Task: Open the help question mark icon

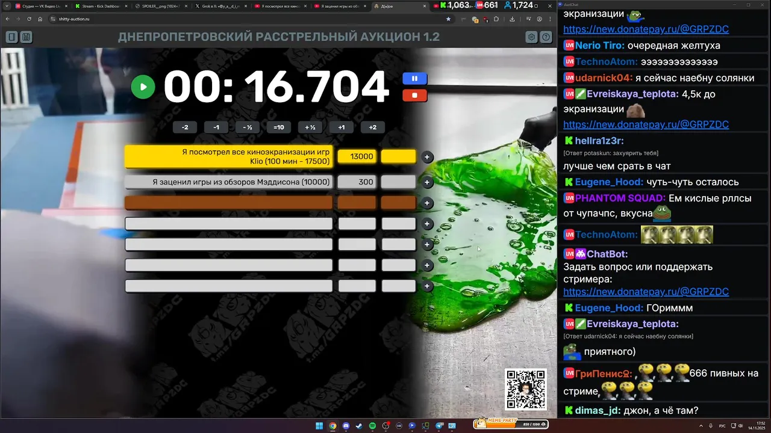Action: pyautogui.click(x=546, y=37)
